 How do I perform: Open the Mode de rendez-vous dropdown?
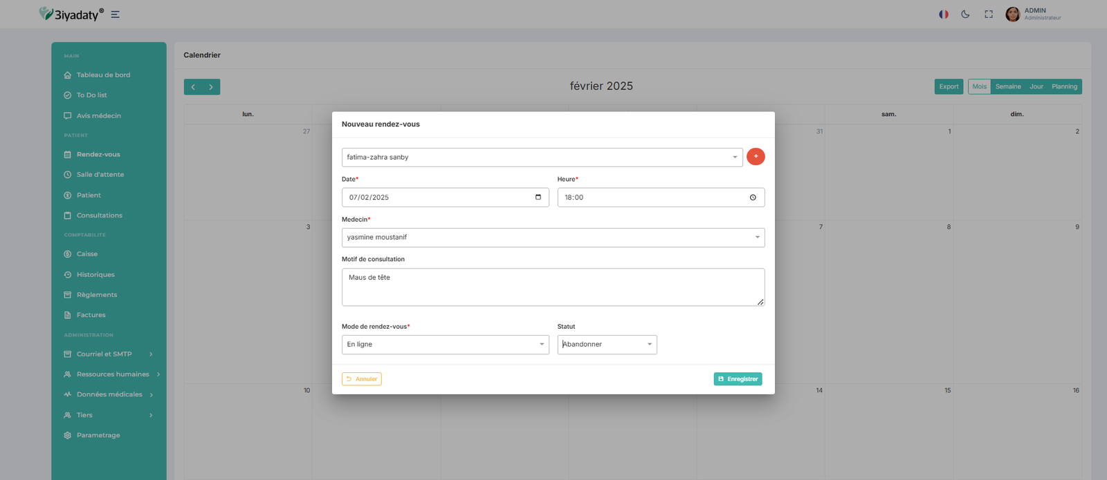click(445, 345)
